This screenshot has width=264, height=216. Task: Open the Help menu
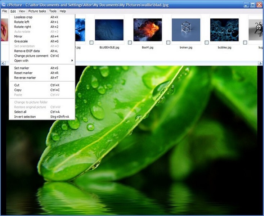[x=63, y=11]
